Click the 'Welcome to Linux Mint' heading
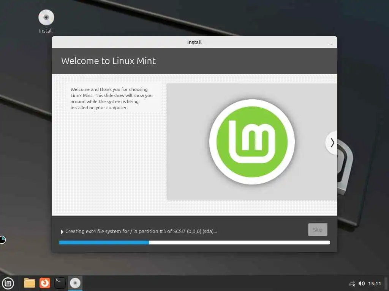The height and width of the screenshot is (291, 389). pyautogui.click(x=108, y=61)
